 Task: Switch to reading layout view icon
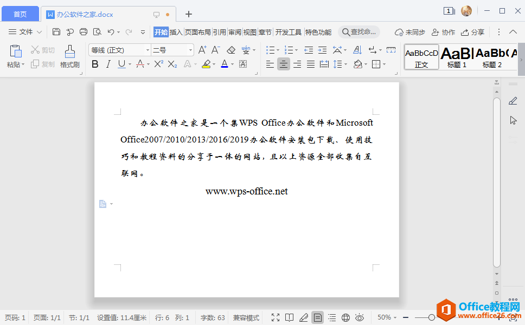pyautogui.click(x=289, y=317)
